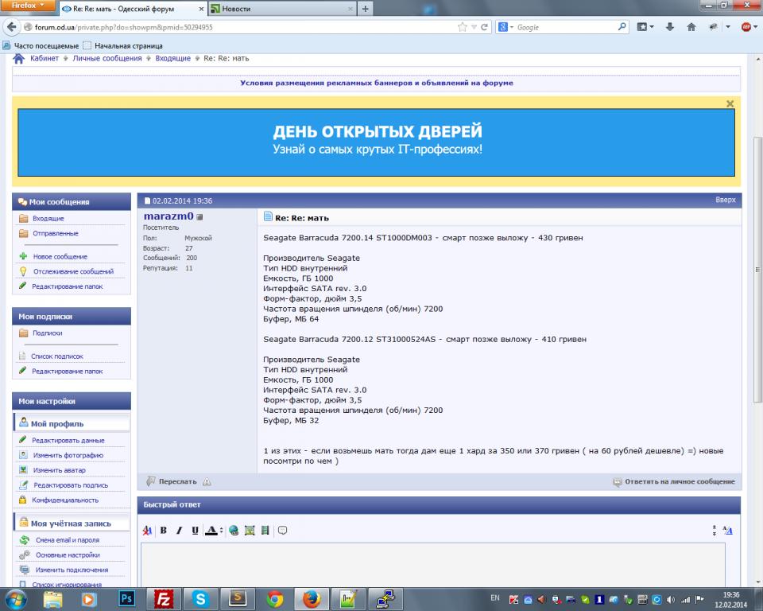Viewport: 763px width, 611px height.
Task: Close the yellow advertising banner
Action: click(x=730, y=103)
